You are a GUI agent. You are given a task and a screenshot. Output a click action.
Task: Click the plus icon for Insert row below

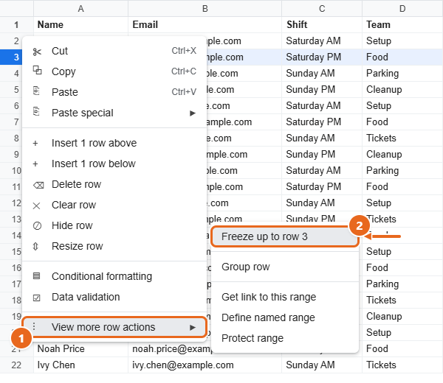coord(35,164)
